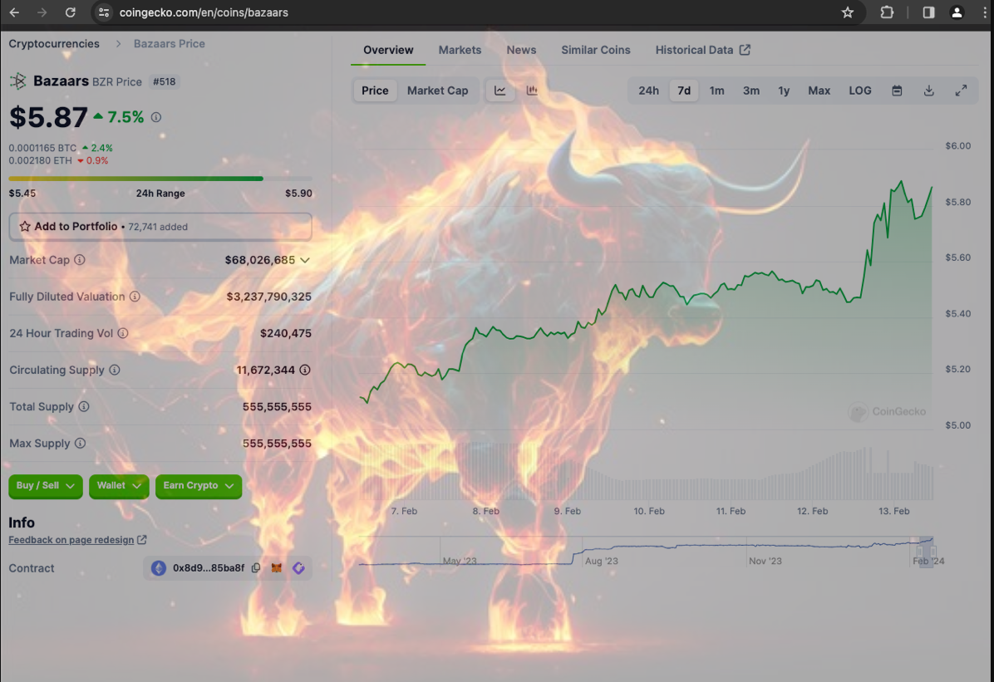Screen dimensions: 994x682
Task: Open the browser three-dot menu
Action: tap(984, 12)
